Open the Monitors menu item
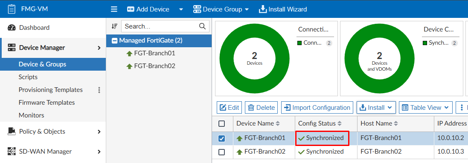Screen dimensions: 468x163 (31, 115)
